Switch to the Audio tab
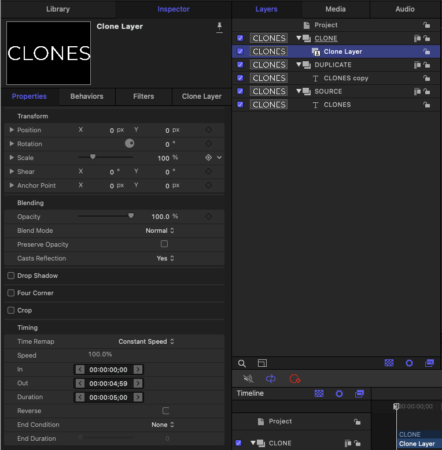The width and height of the screenshot is (442, 450). click(405, 9)
